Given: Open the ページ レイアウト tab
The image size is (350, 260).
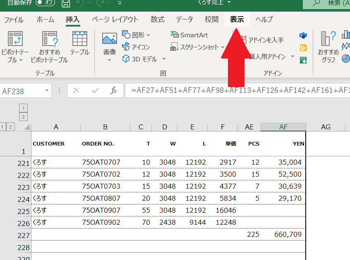Looking at the screenshot, I should pyautogui.click(x=115, y=19).
